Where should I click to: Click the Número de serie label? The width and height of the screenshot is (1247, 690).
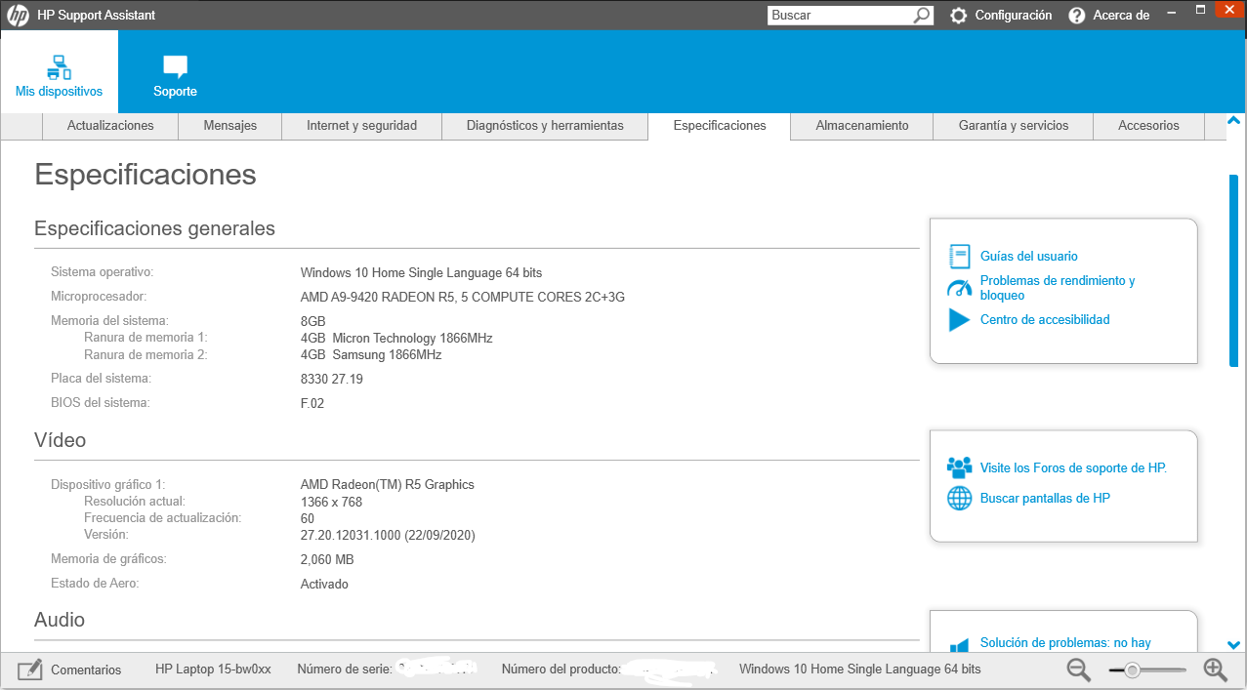[345, 670]
